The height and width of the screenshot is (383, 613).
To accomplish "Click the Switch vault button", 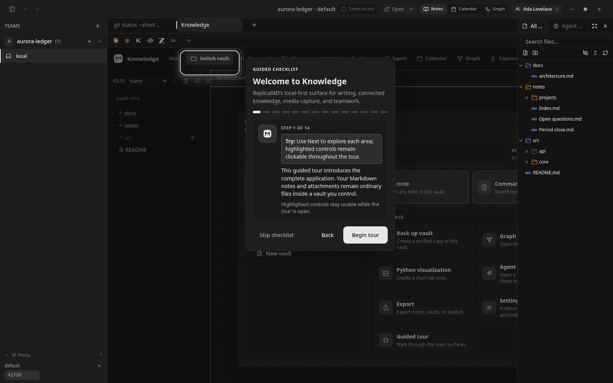I will point(210,59).
